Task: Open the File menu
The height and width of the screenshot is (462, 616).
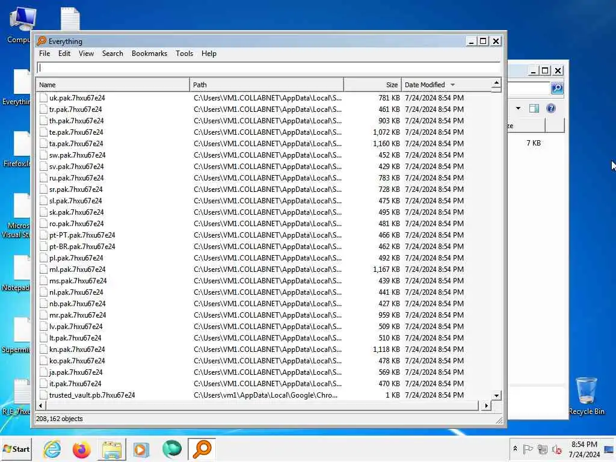Action: coord(45,54)
